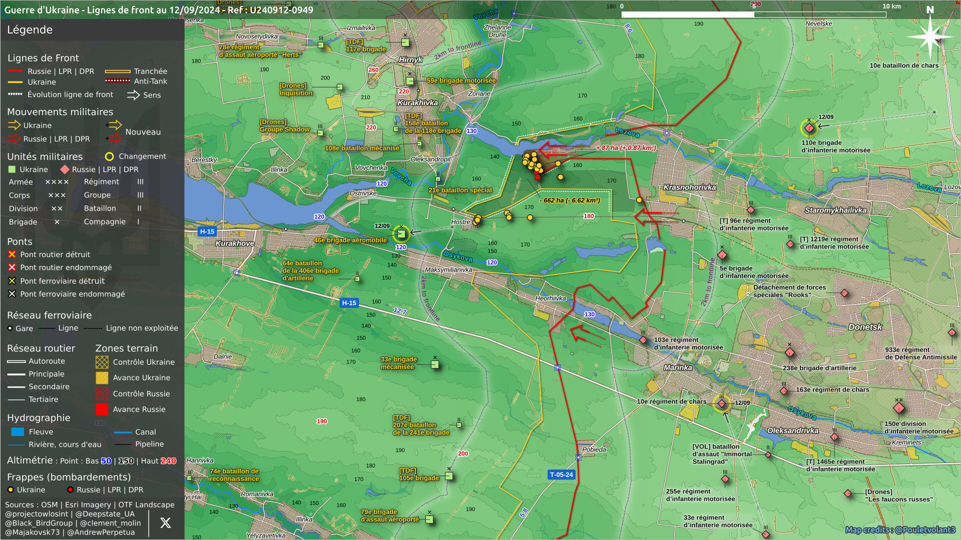
Task: Click the Fleuve blue legend swatch
Action: (x=18, y=432)
